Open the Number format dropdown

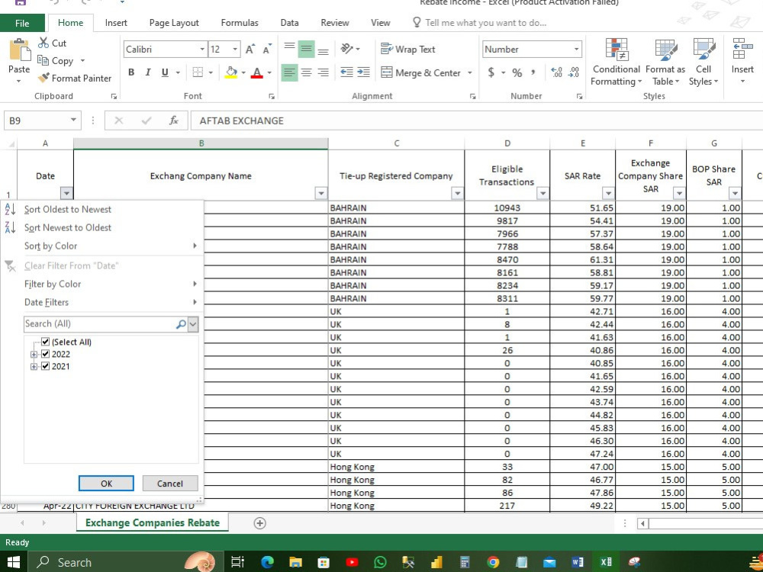[576, 49]
